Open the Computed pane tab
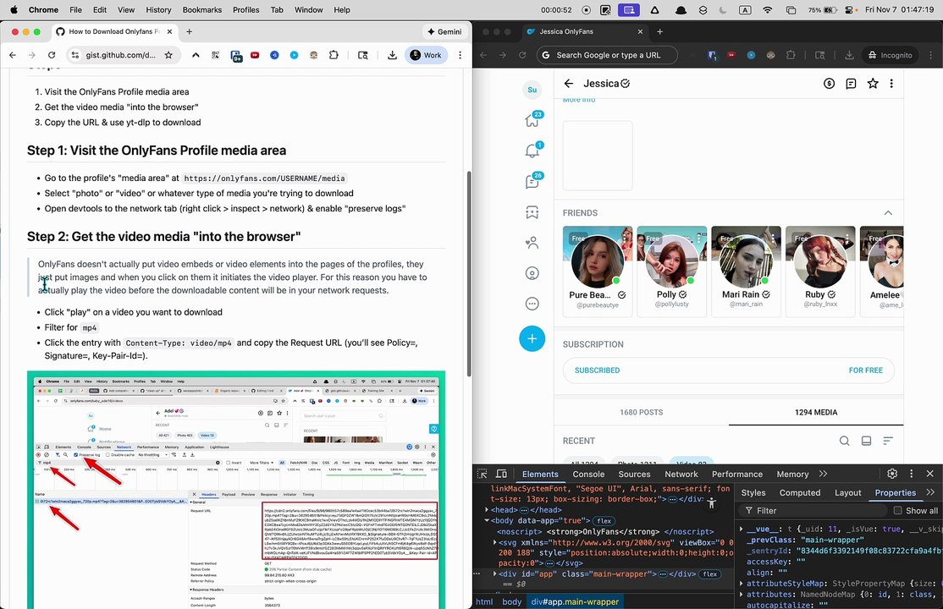This screenshot has height=609, width=943. click(799, 492)
